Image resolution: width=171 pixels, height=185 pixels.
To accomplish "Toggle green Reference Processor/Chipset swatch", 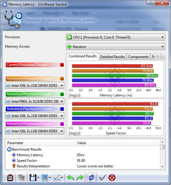I will click(62, 94).
